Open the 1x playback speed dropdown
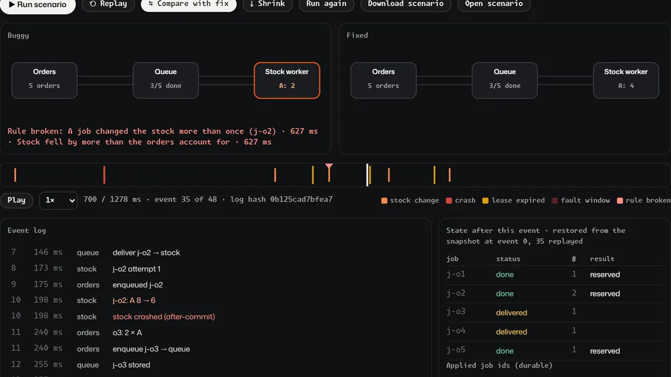 click(x=58, y=200)
